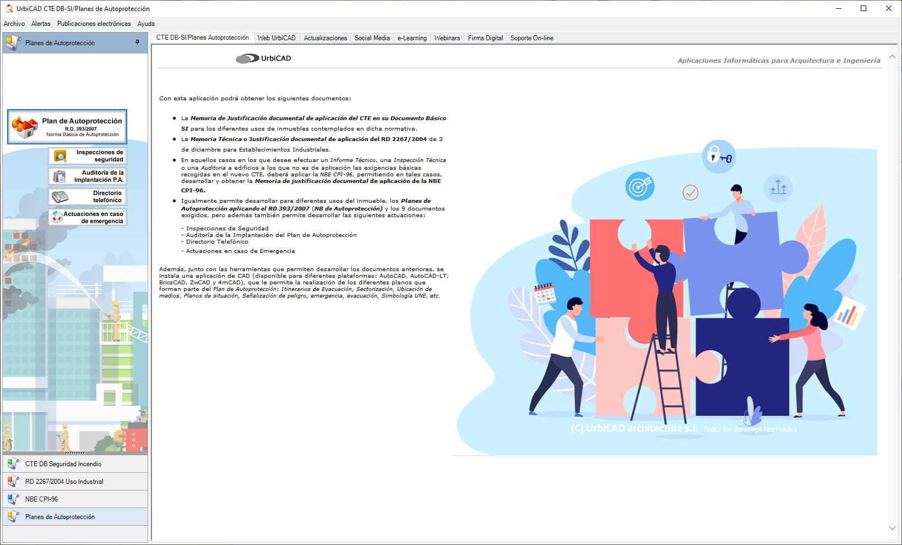Click the content pane scroll down arrow
Screen dimensions: 902x545
point(892,528)
